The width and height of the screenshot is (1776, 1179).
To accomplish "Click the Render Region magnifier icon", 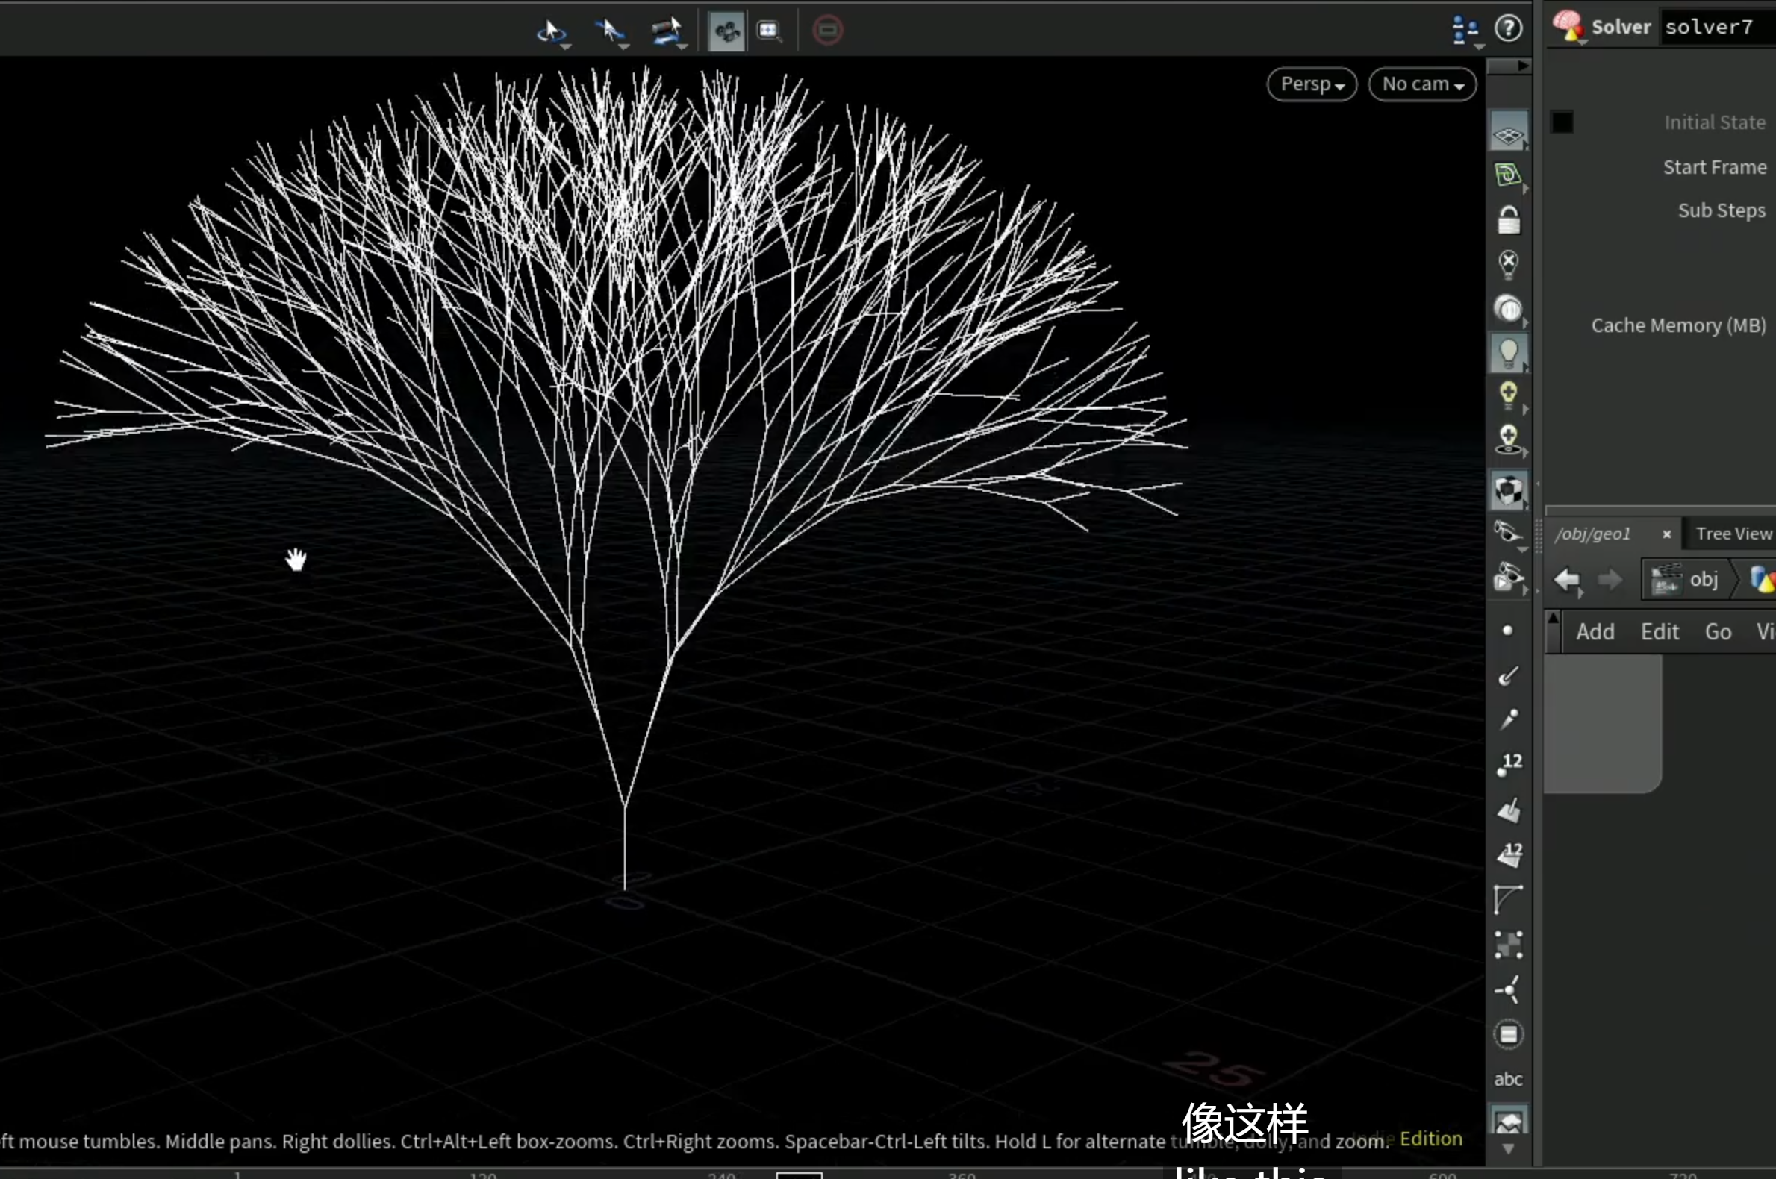I will click(x=769, y=31).
